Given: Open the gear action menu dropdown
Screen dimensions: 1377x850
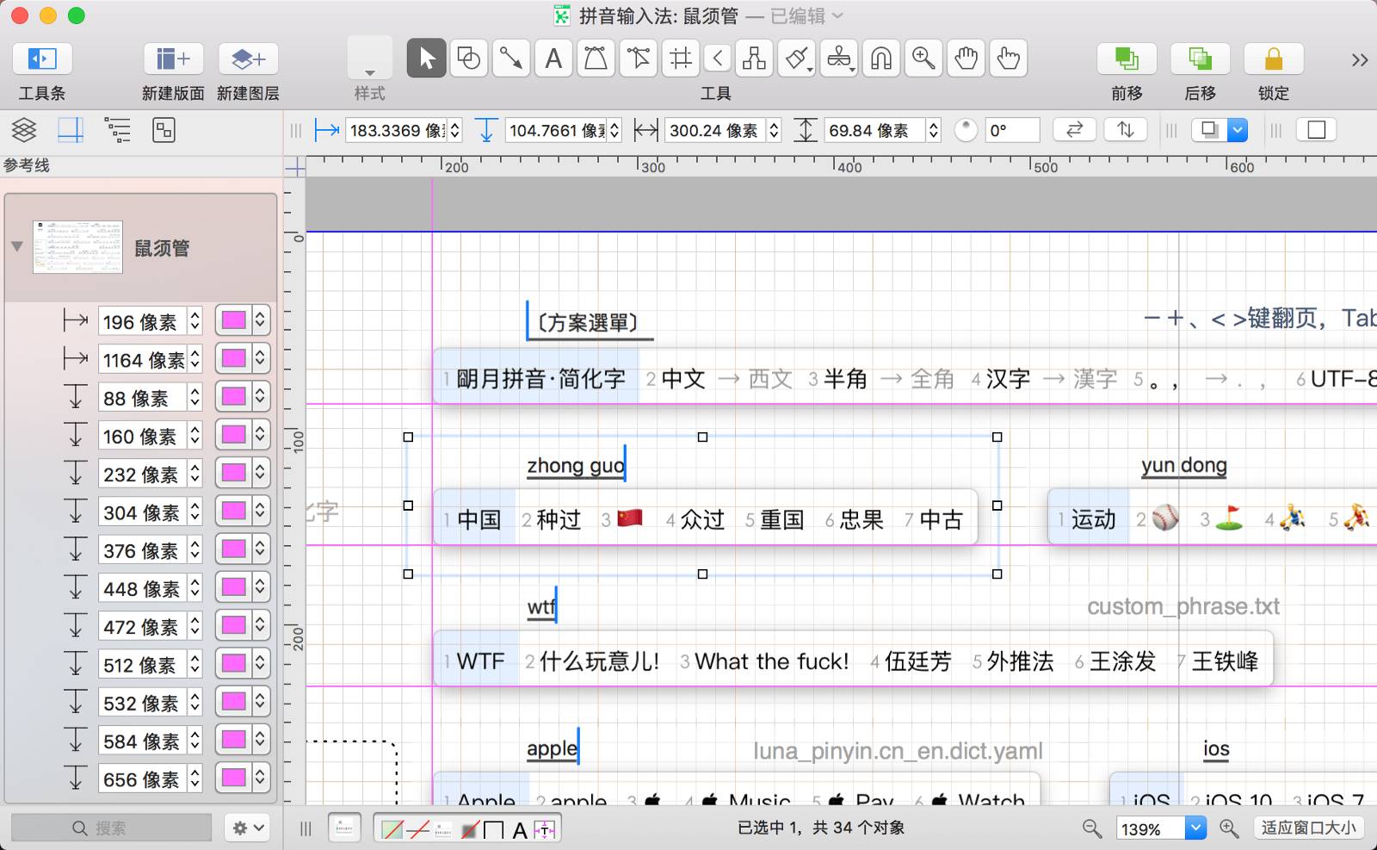Looking at the screenshot, I should [x=247, y=828].
